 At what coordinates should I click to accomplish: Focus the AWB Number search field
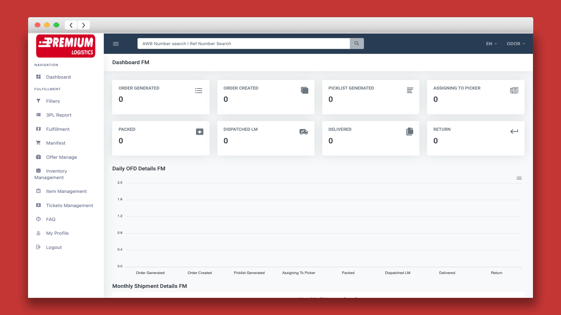[x=243, y=44]
